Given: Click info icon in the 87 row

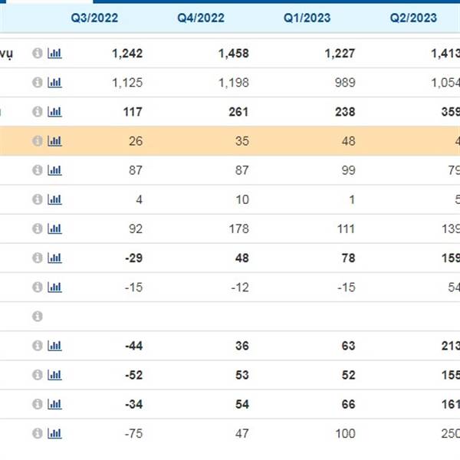Looking at the screenshot, I should (x=38, y=170).
